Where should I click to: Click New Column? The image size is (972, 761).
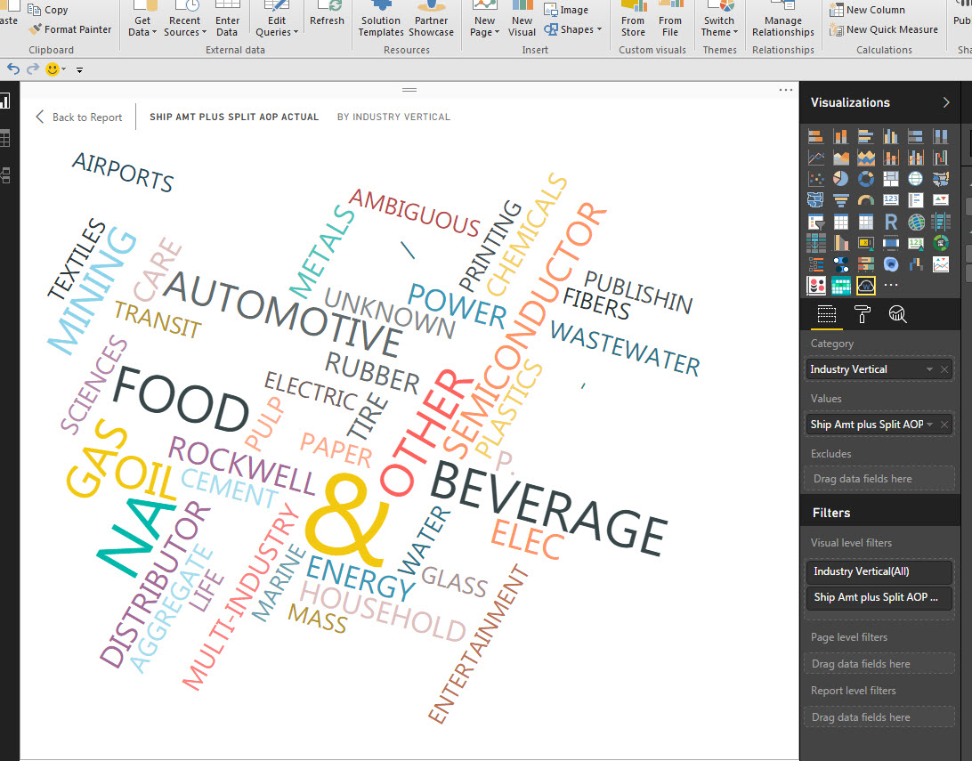[x=867, y=10]
